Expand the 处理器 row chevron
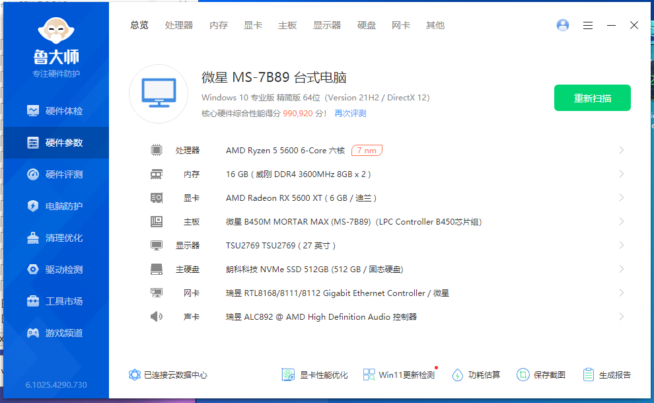This screenshot has height=403, width=654. point(622,150)
